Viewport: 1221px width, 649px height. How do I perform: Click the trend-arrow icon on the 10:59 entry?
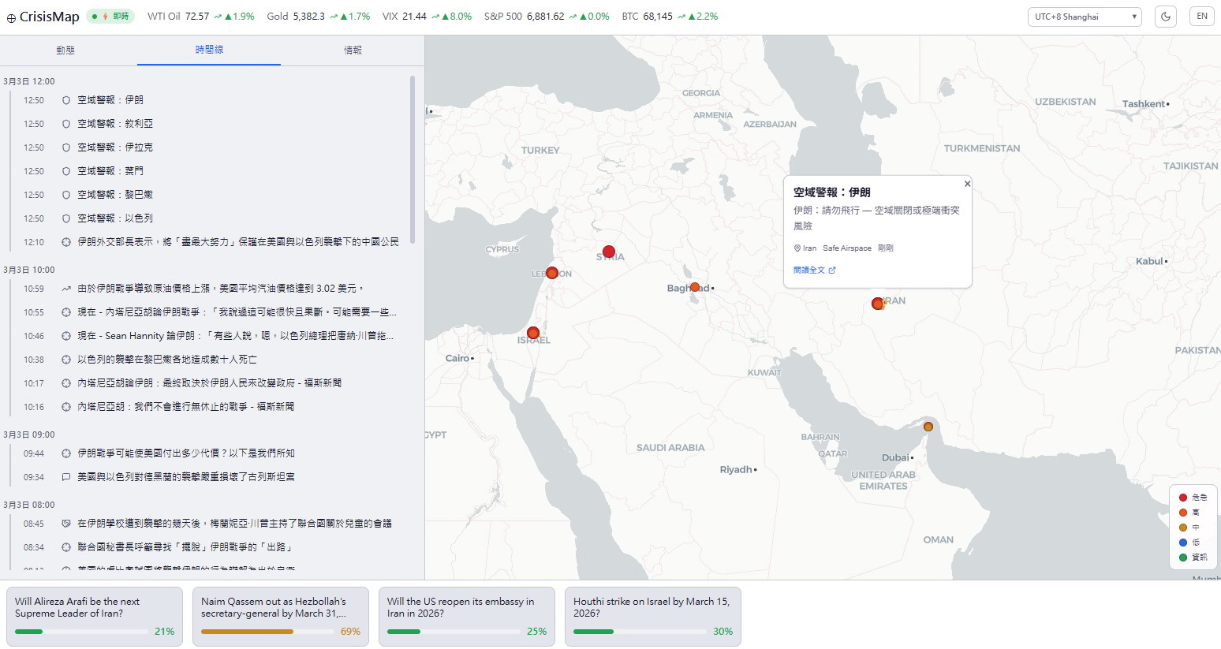point(66,289)
